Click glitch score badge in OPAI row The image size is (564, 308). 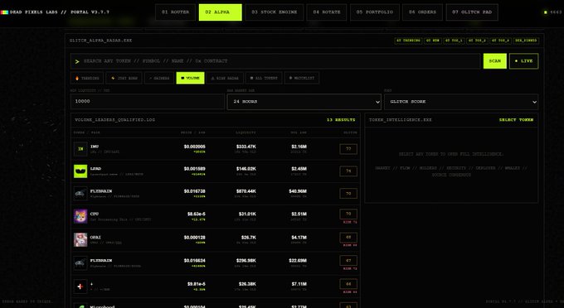[348, 238]
